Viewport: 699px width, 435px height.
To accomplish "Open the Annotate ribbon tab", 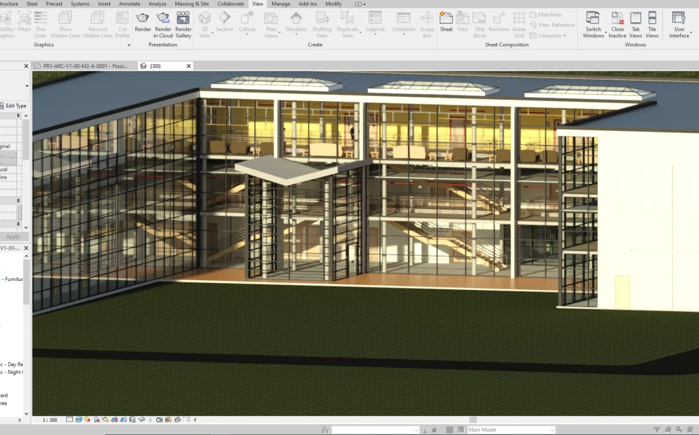I will [x=129, y=4].
